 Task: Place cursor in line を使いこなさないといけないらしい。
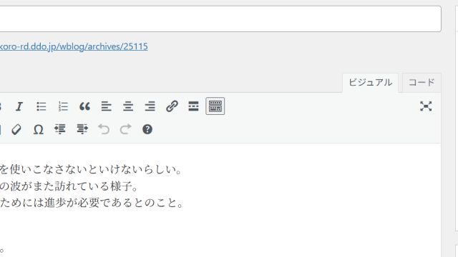(91, 169)
